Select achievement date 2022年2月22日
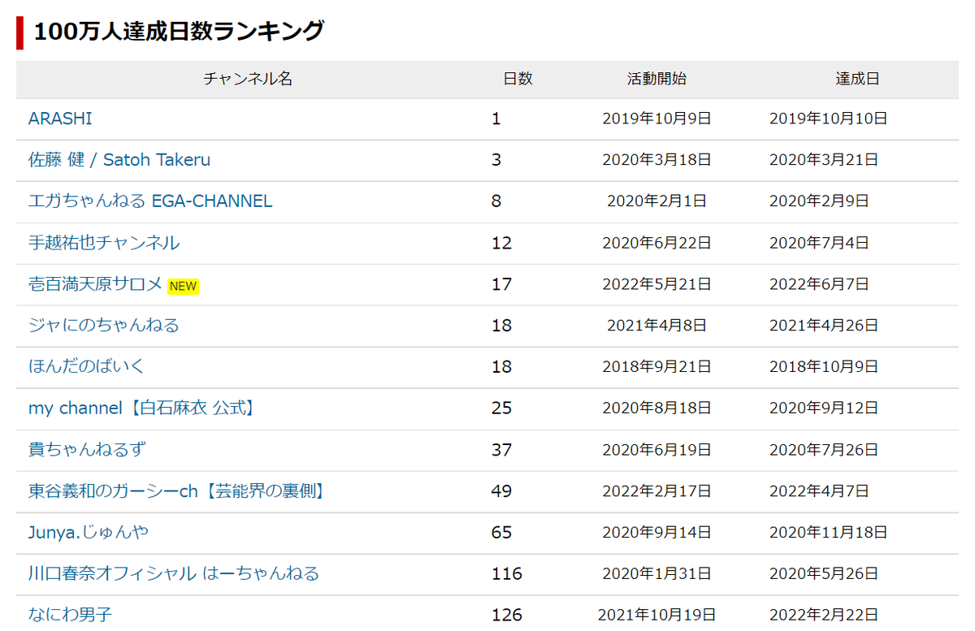The image size is (975, 631). pos(824,615)
